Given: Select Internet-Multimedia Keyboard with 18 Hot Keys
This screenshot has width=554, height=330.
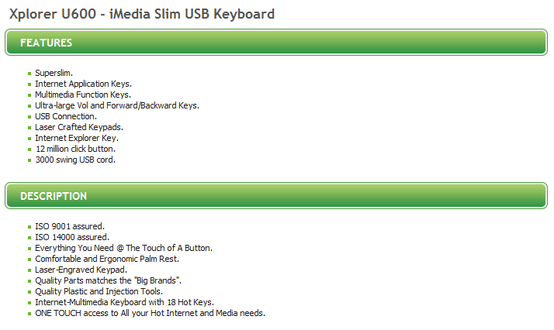Looking at the screenshot, I should pos(124,302).
